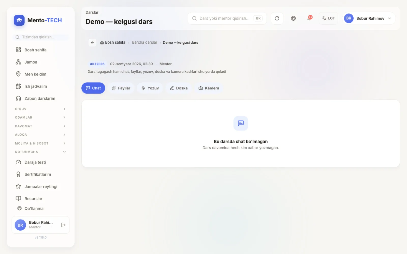Switch to the Fayllar tab
The width and height of the screenshot is (407, 254).
(121, 88)
